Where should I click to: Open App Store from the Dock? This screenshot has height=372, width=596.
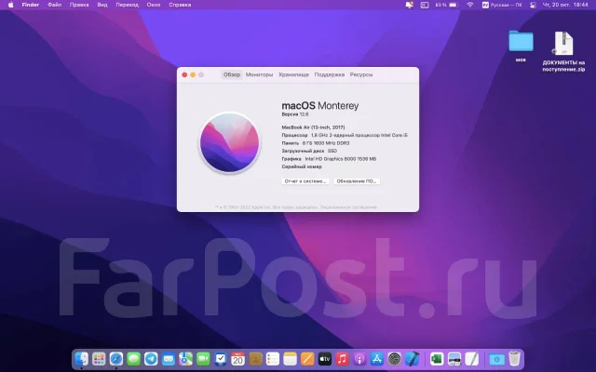click(377, 359)
